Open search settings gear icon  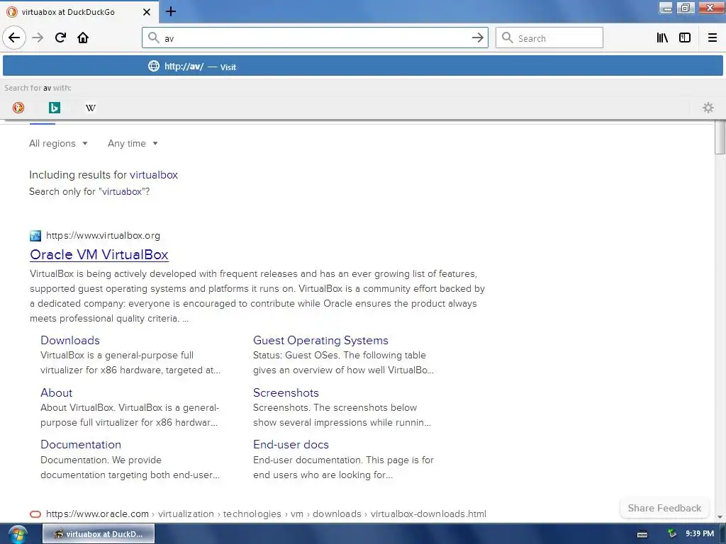tap(708, 108)
